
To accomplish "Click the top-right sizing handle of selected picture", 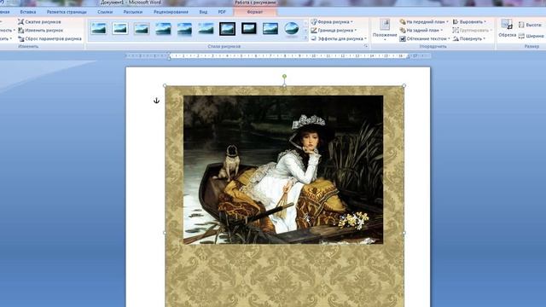I will 404,85.
